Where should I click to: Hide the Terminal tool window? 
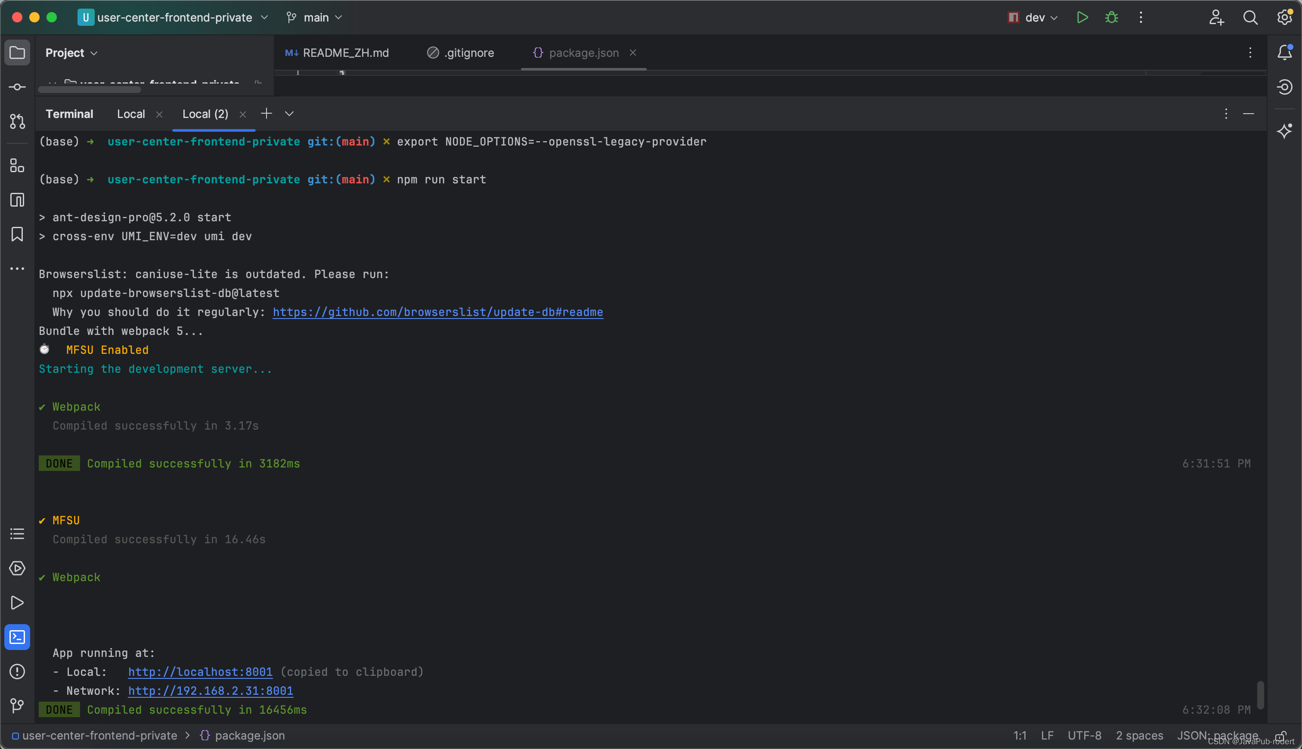click(x=1249, y=114)
